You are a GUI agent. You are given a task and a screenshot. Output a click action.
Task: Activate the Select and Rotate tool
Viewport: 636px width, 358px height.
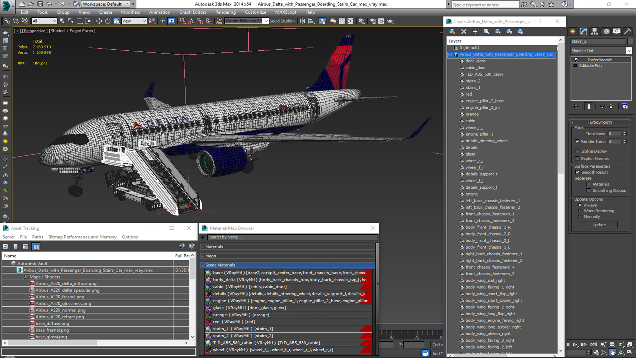coord(108,21)
